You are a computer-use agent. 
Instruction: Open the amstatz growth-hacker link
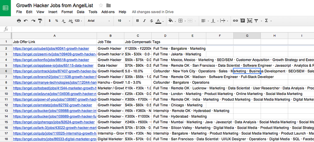(53, 105)
